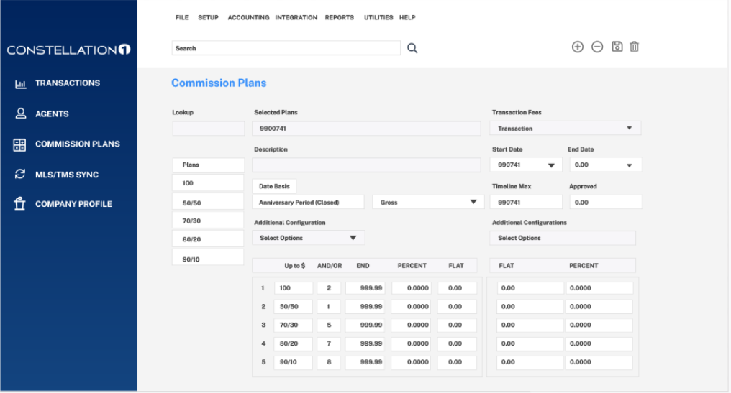Open the REPORTS menu
This screenshot has height=393, width=731.
pos(340,17)
